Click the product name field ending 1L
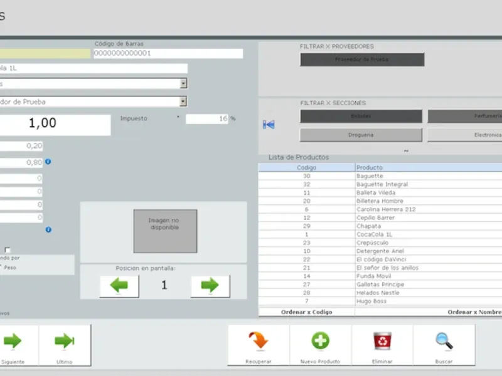This screenshot has width=502, height=376. pyautogui.click(x=93, y=68)
